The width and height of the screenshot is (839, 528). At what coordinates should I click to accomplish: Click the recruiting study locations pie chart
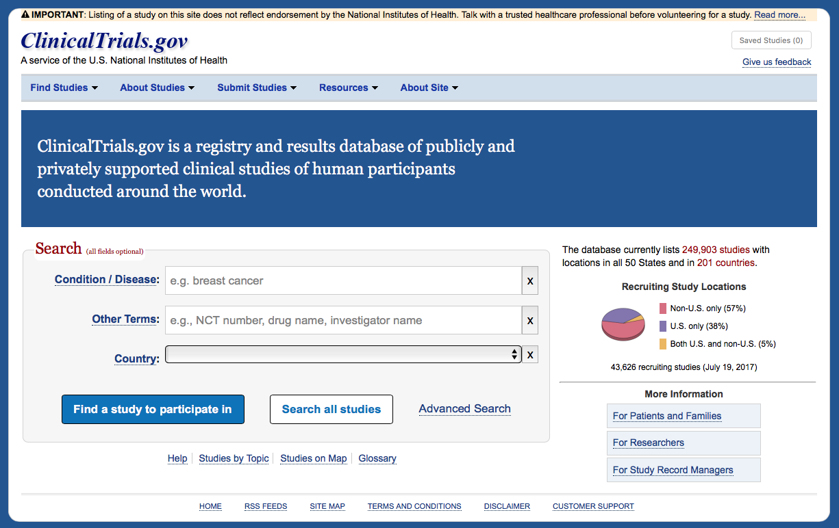[x=623, y=324]
